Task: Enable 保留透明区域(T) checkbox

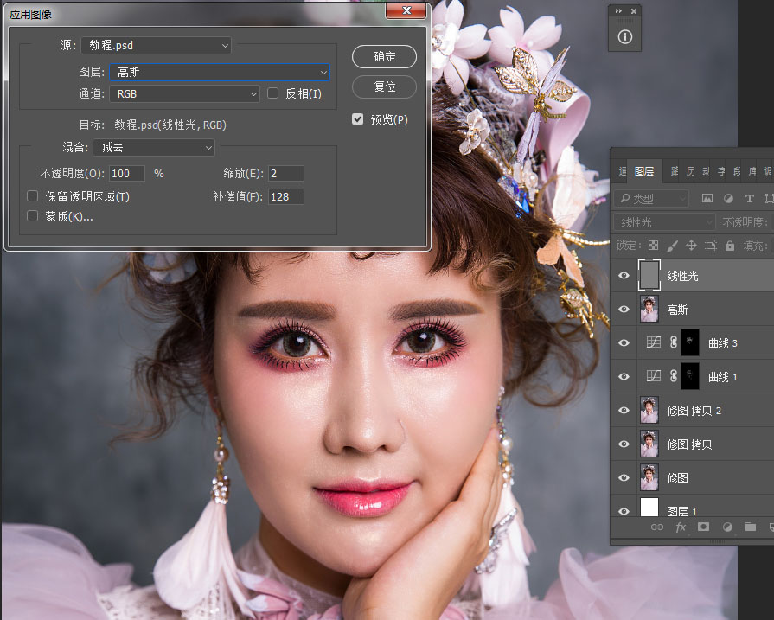Action: [x=33, y=196]
